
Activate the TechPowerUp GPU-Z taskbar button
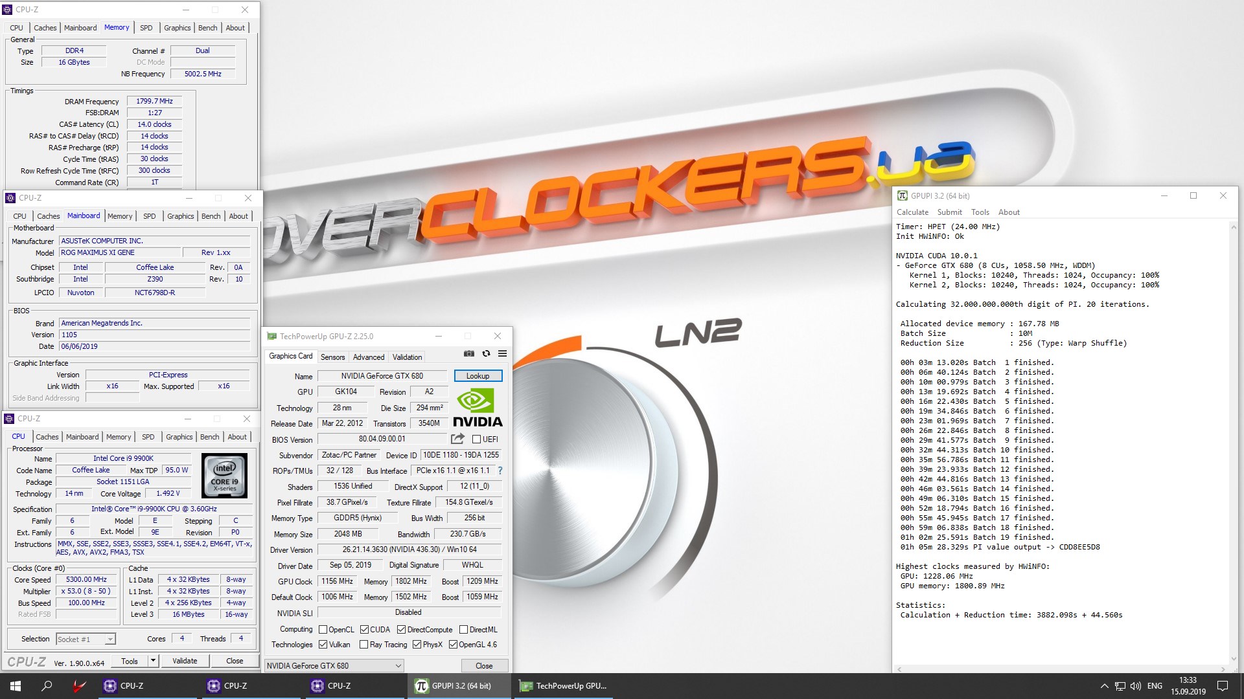tap(564, 686)
